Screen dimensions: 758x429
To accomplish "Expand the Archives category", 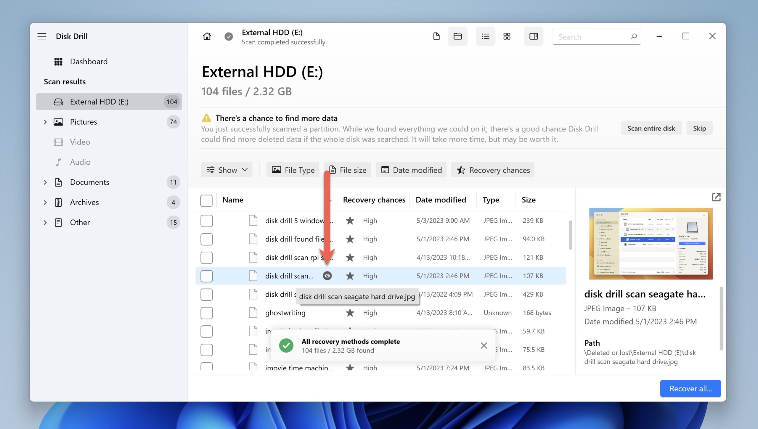I will [45, 203].
